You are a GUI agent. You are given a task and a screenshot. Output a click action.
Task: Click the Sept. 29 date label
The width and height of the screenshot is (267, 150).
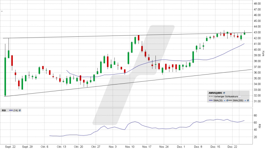27,147
